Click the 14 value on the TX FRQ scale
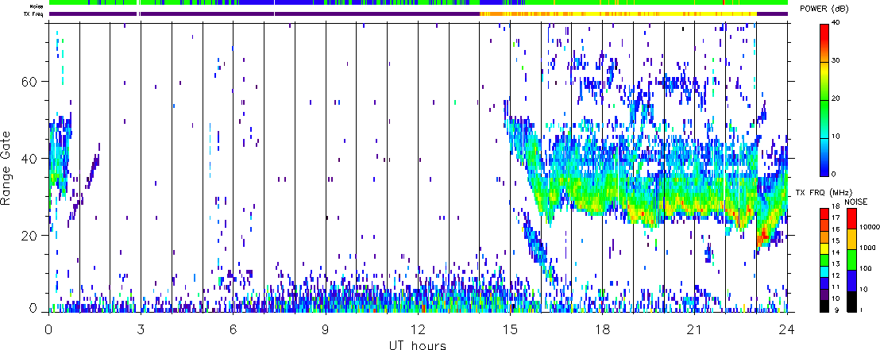Viewport: 880px width, 350px height. (x=836, y=252)
